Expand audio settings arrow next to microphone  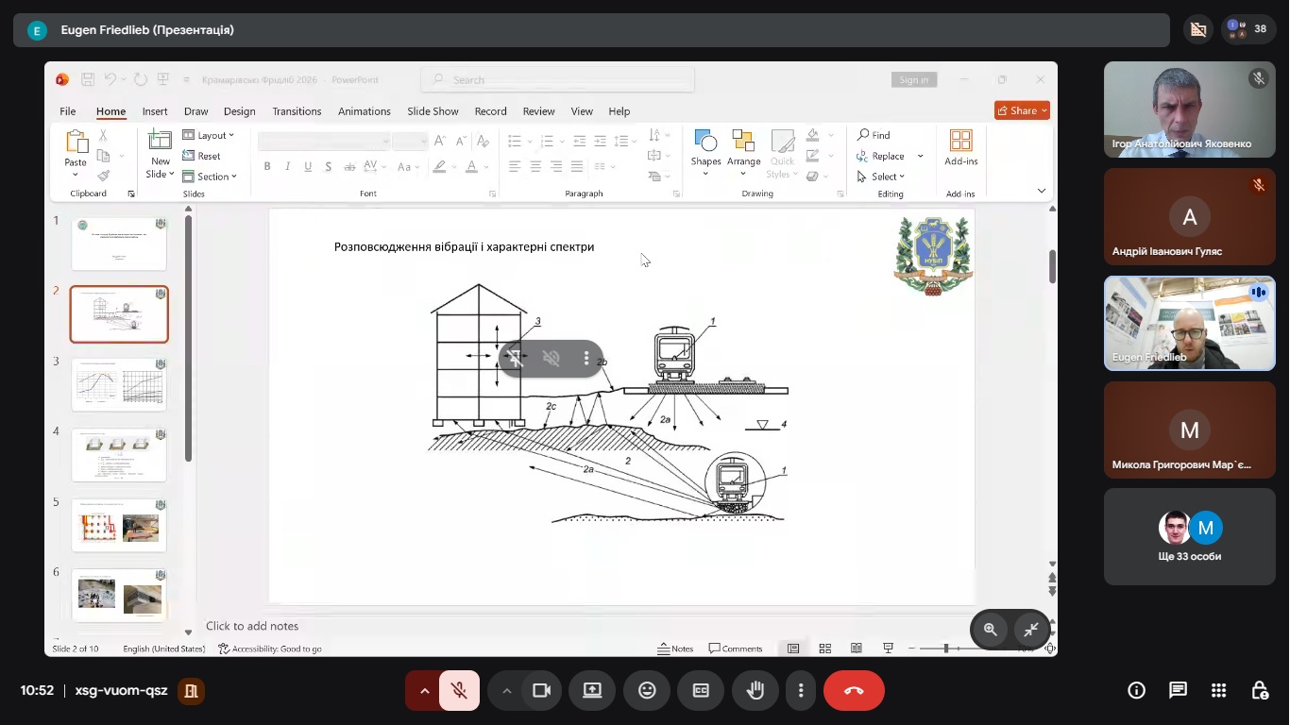coord(424,691)
